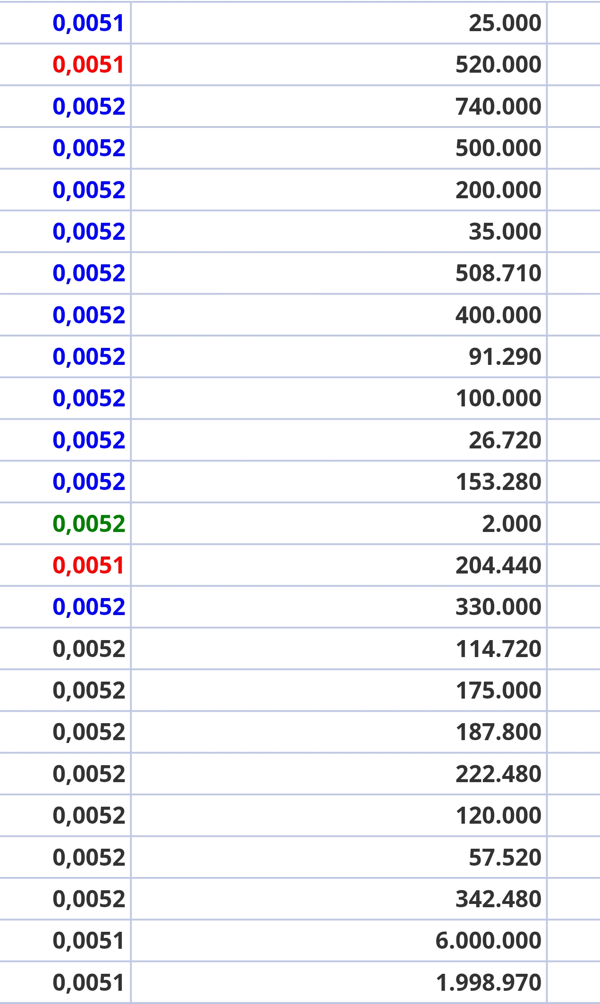Click the 187.800 volume cell

coord(339,732)
